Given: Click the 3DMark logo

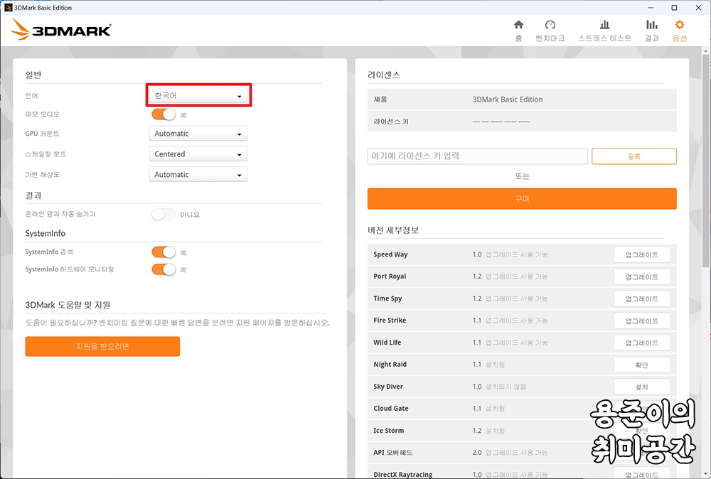Looking at the screenshot, I should pos(60,30).
